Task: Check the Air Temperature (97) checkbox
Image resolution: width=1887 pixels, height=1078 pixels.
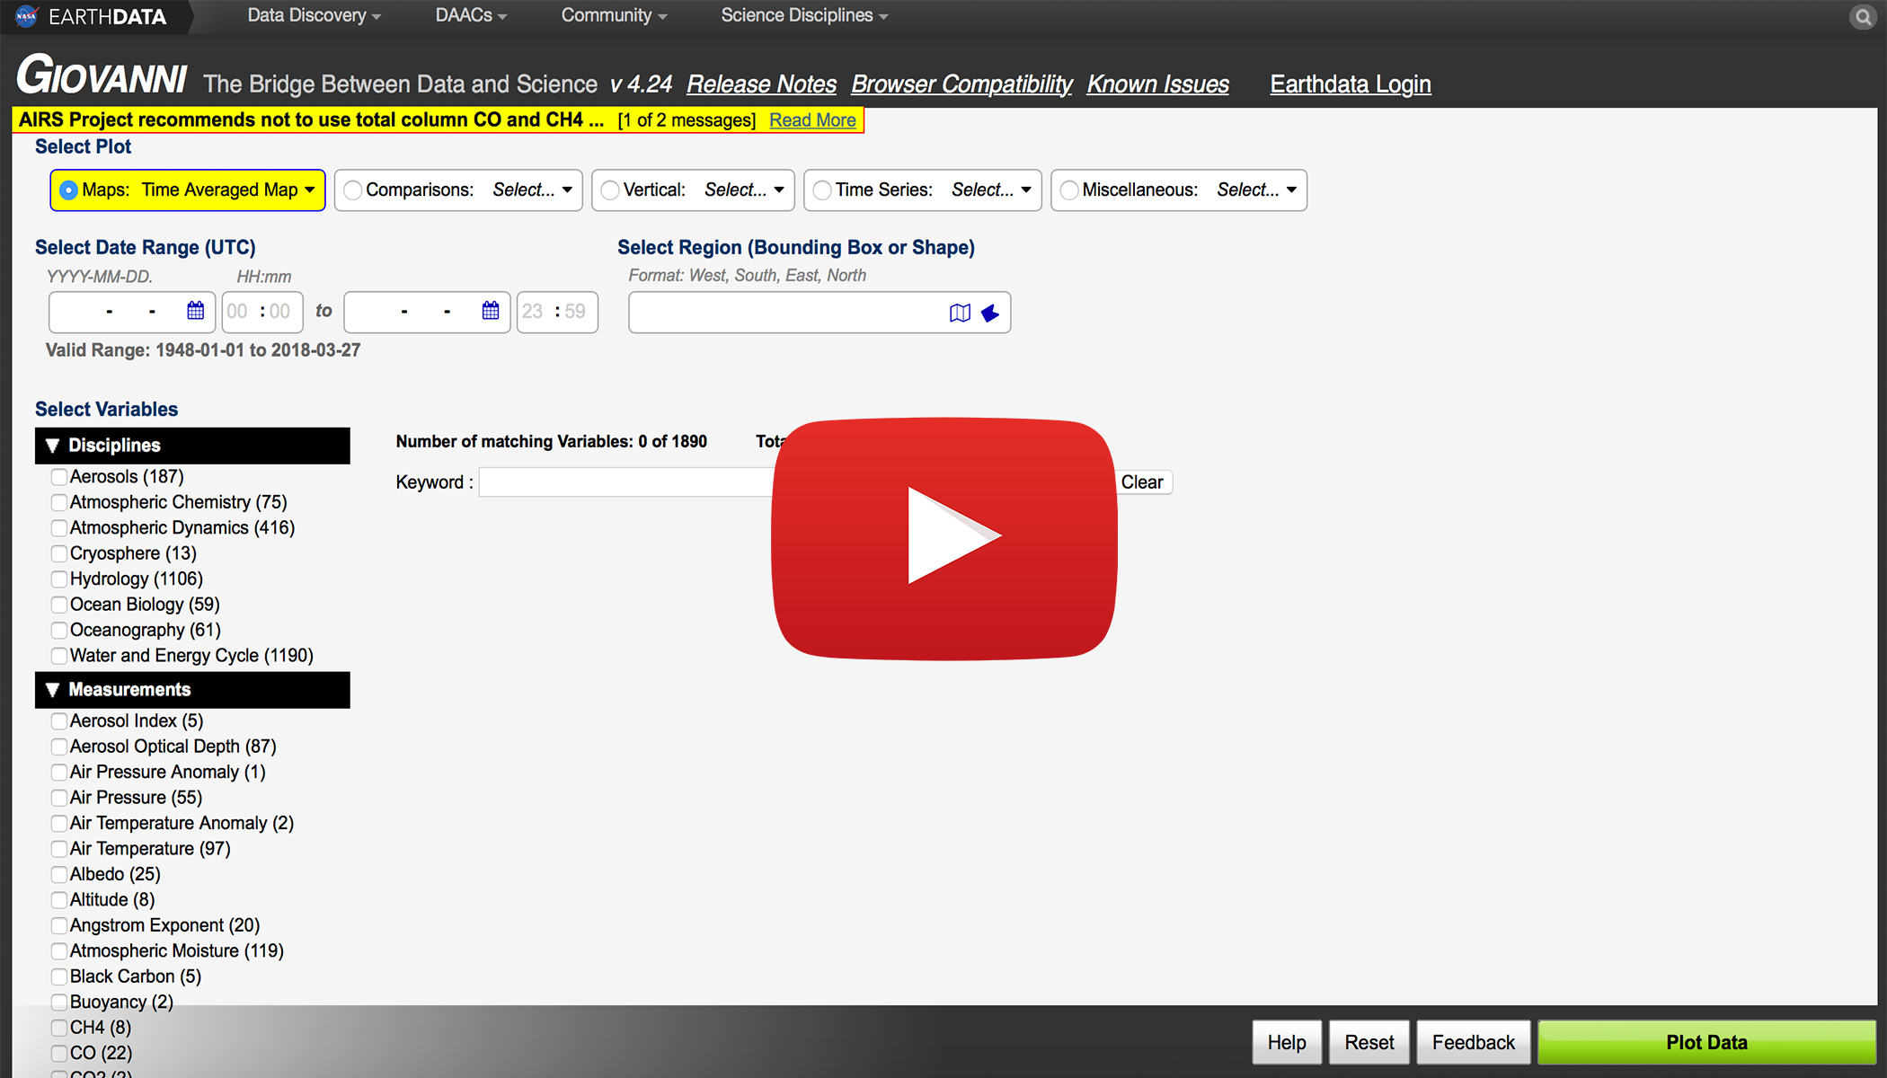Action: tap(59, 849)
